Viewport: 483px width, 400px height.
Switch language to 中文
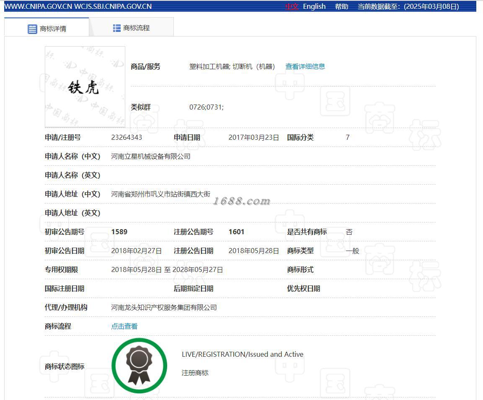tap(292, 6)
